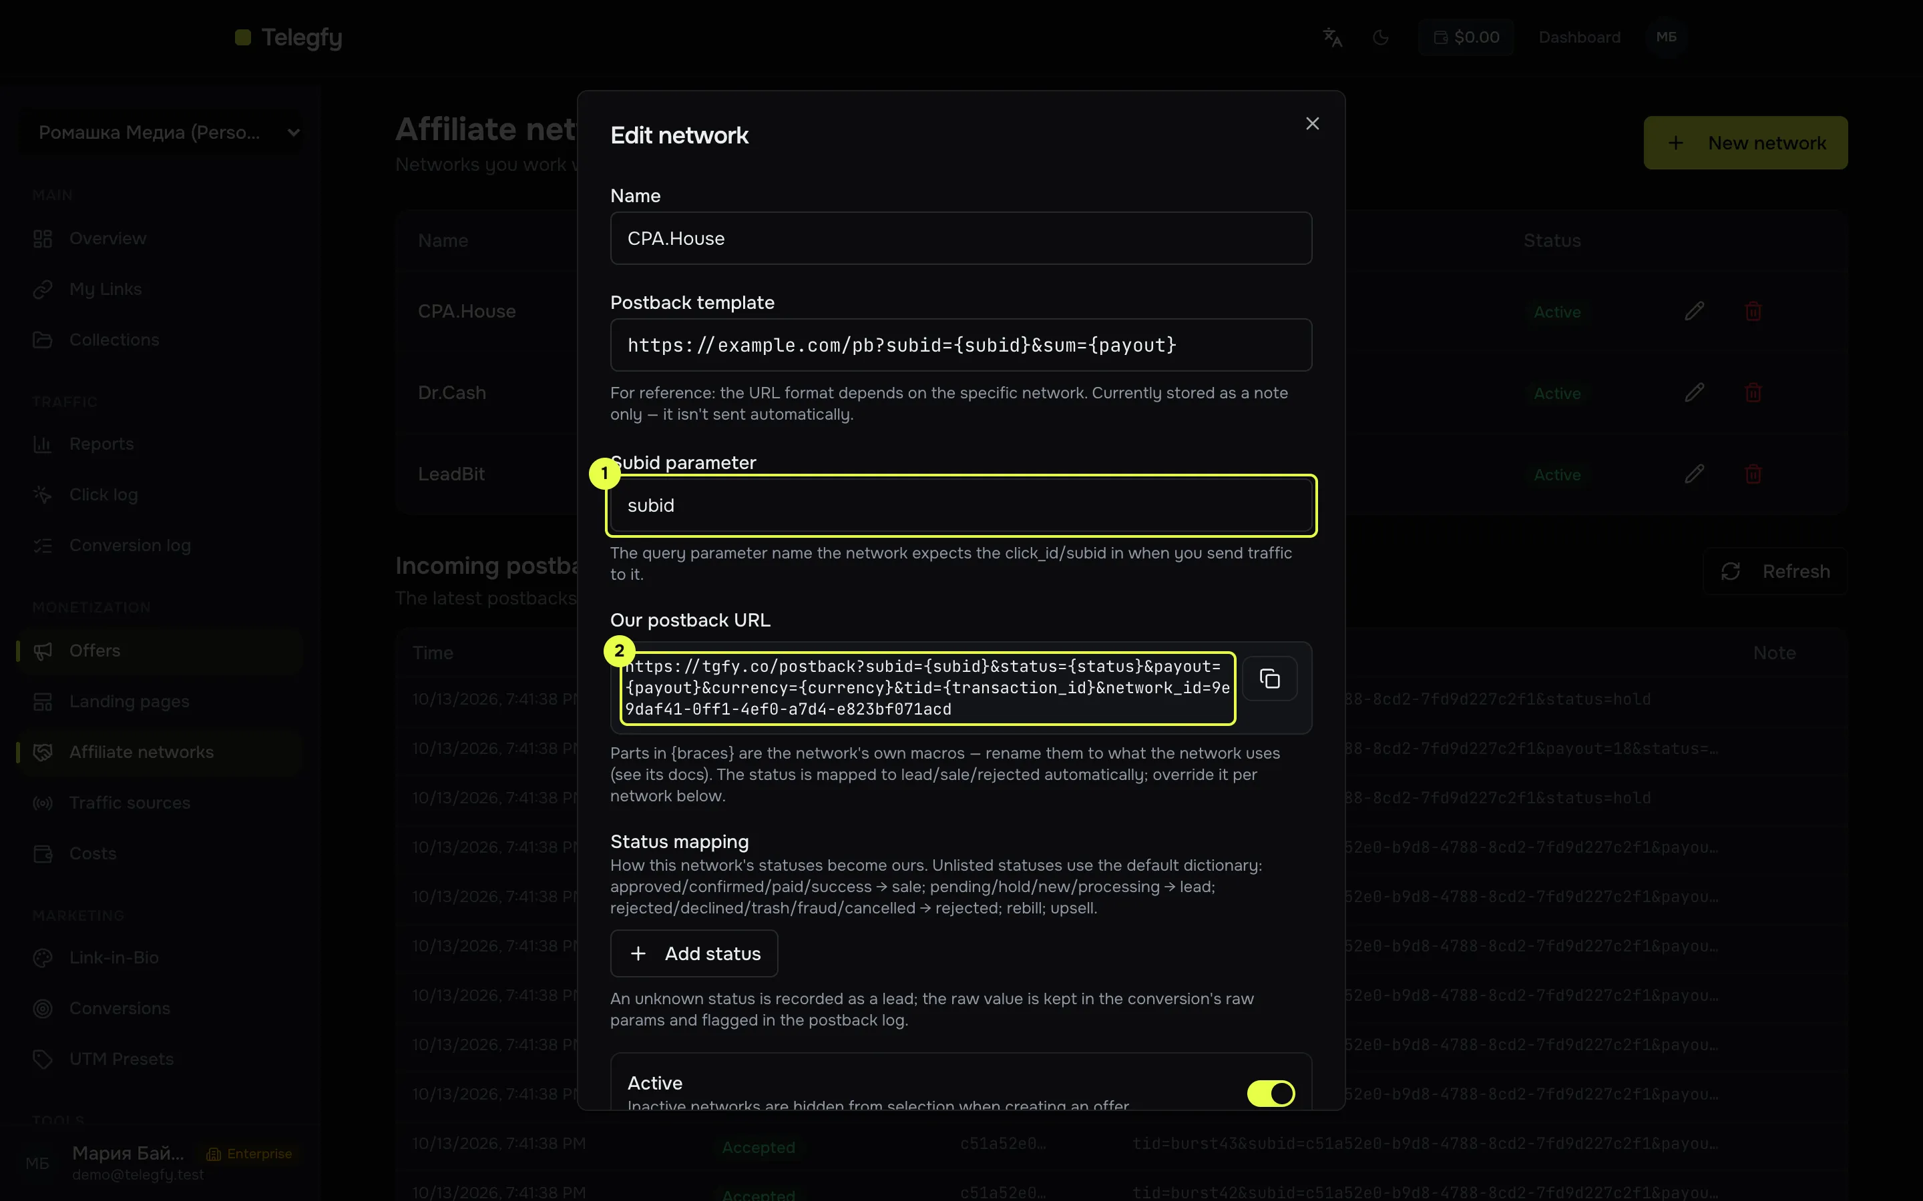Toggle dark mode moon icon

(1381, 37)
